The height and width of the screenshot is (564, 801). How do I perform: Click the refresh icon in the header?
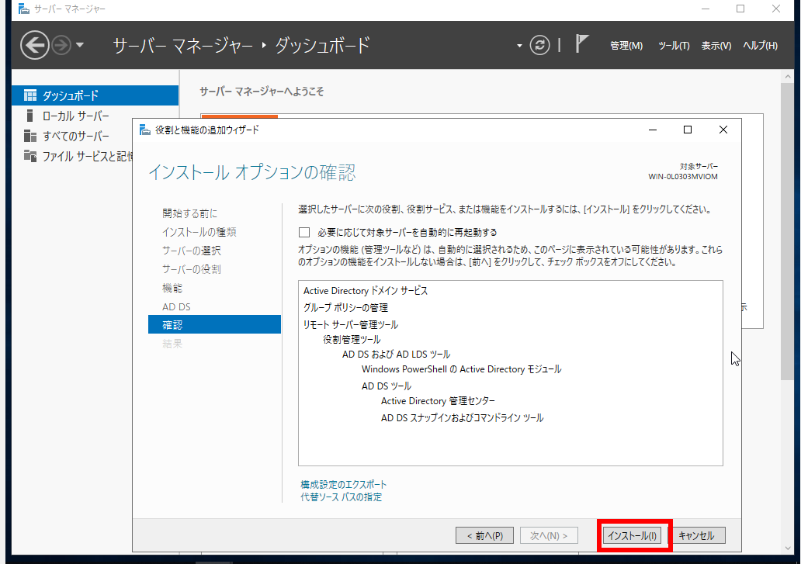tap(539, 46)
